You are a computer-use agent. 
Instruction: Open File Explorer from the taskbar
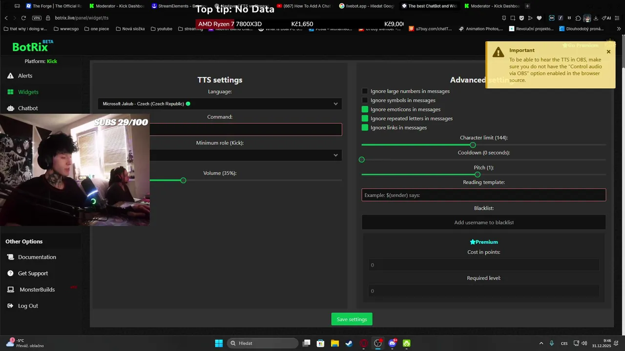pos(335,343)
